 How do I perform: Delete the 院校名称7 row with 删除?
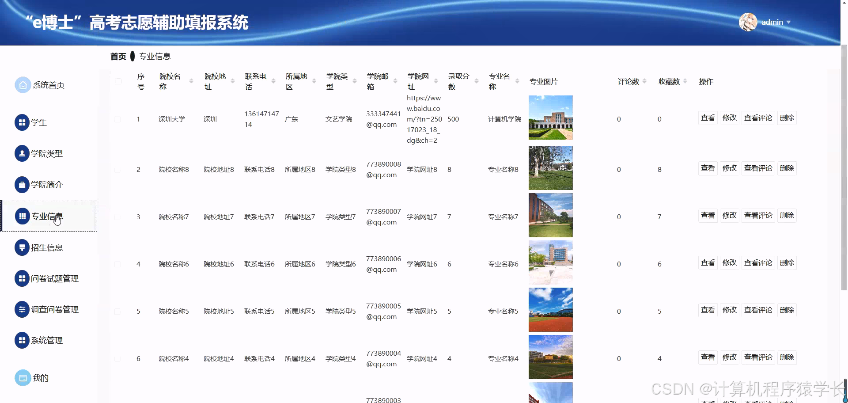(787, 216)
